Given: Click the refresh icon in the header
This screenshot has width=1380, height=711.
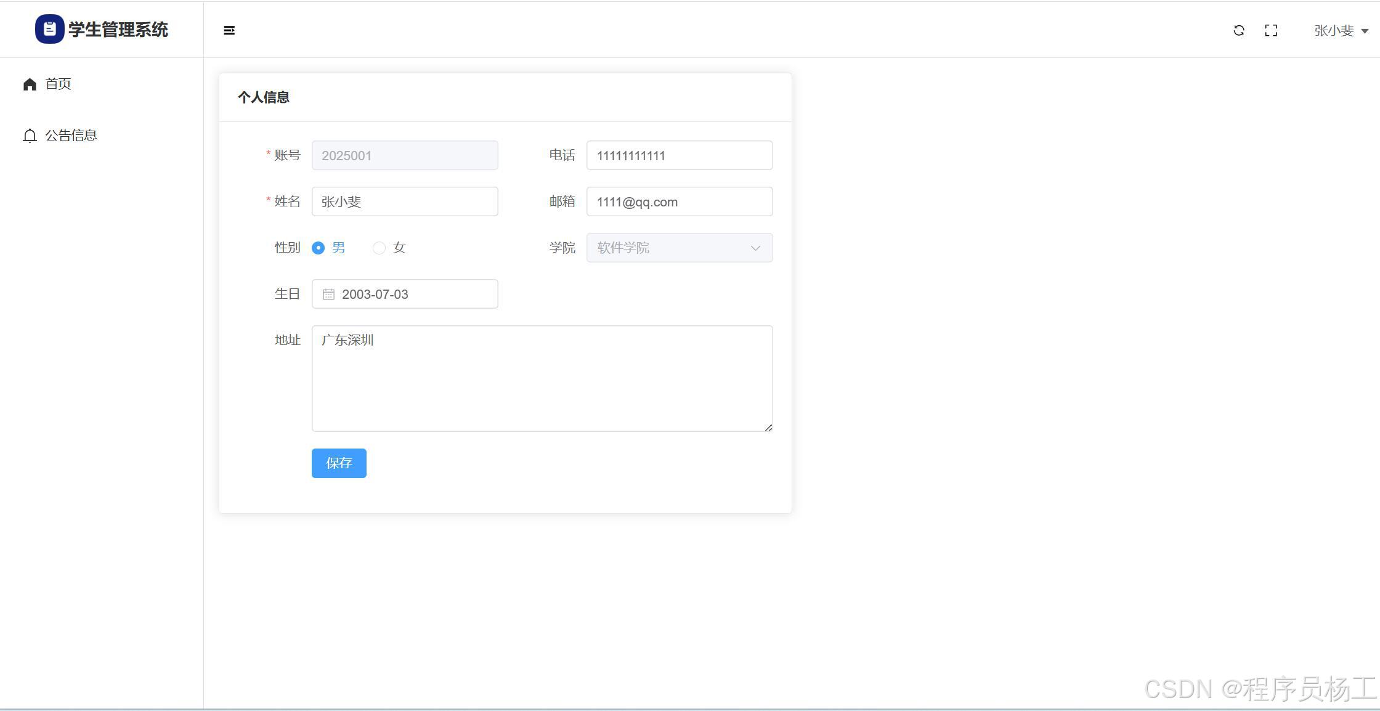Looking at the screenshot, I should click(x=1239, y=30).
